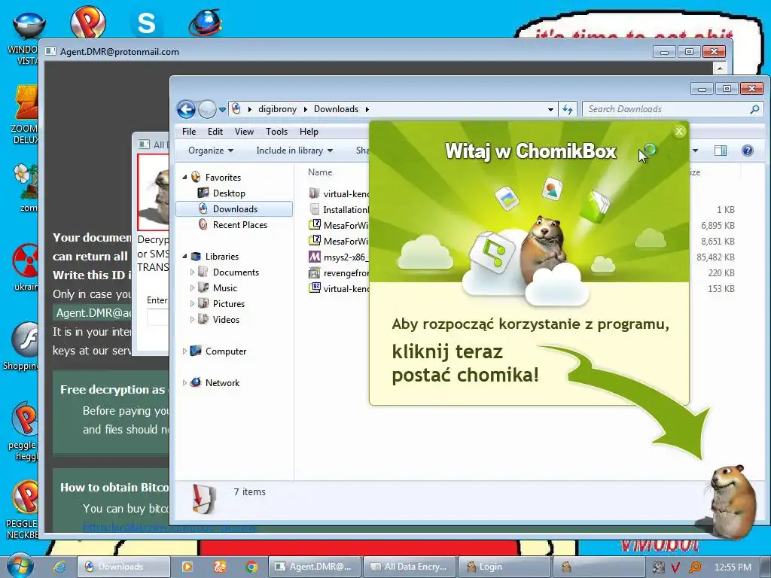
Task: Click the hamster illustration in ChomikBox popup
Action: point(545,246)
